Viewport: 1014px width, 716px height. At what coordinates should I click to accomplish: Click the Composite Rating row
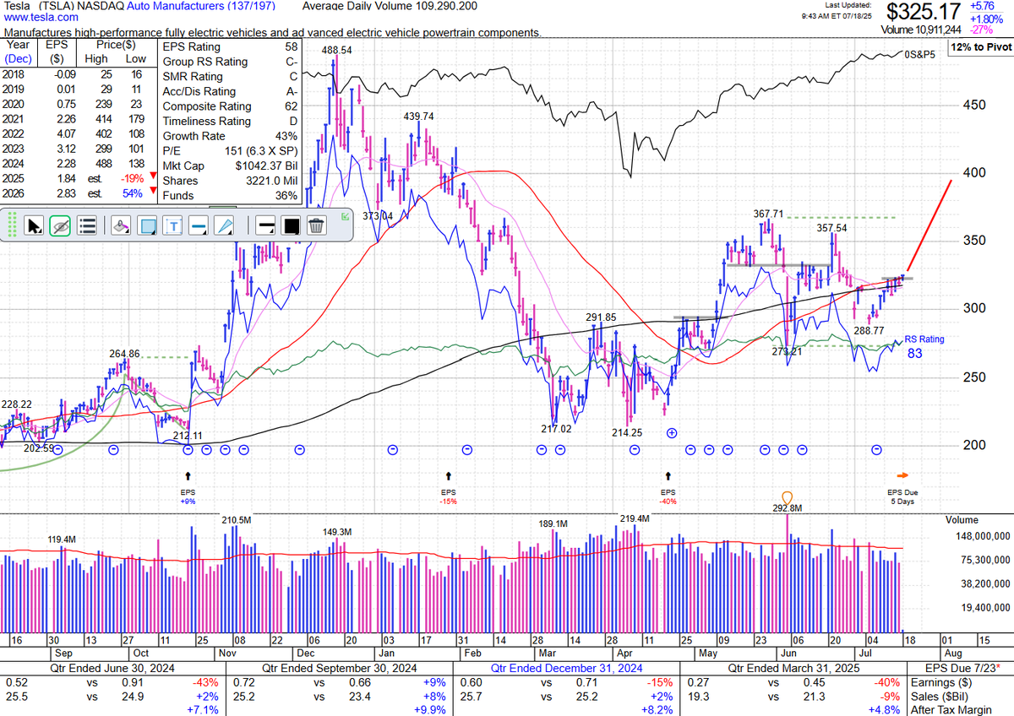230,106
